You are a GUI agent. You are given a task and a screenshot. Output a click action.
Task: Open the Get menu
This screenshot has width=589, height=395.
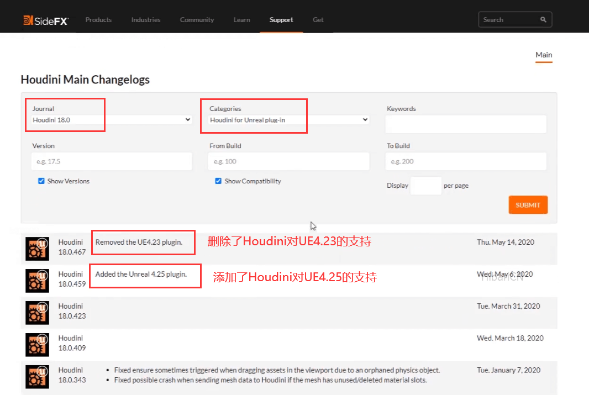[318, 20]
